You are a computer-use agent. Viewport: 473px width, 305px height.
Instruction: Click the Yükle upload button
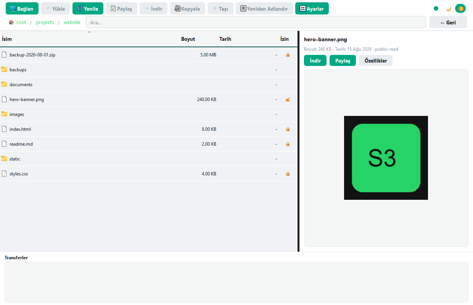click(55, 8)
